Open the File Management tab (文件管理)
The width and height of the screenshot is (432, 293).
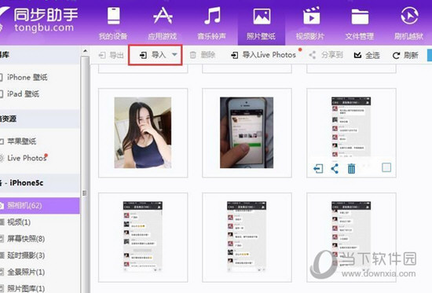[x=360, y=24]
